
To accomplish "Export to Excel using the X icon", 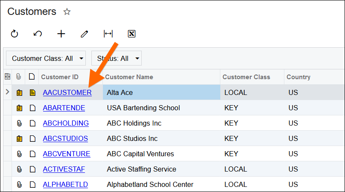I will [x=132, y=34].
